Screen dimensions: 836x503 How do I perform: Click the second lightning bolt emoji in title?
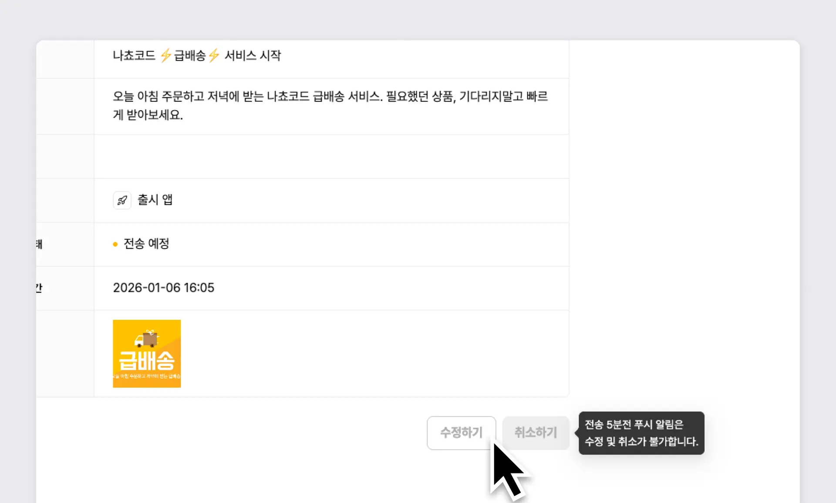coord(214,55)
